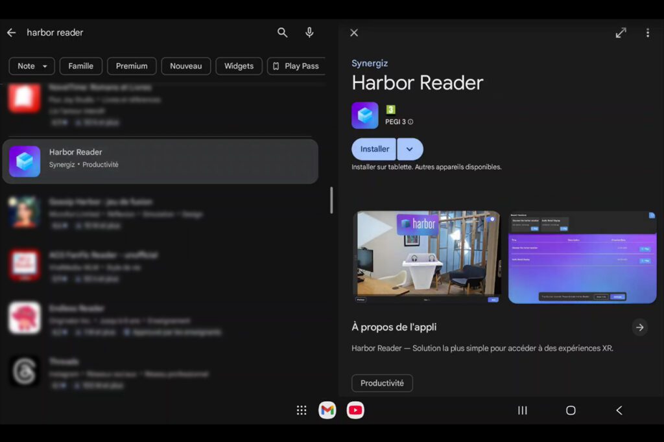Toggle the Famille filter chip
Screen dimensions: 664x442
click(81, 66)
